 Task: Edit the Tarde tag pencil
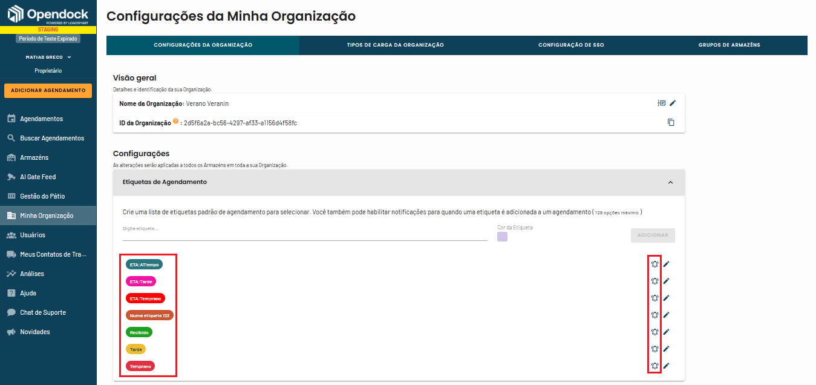coord(666,349)
